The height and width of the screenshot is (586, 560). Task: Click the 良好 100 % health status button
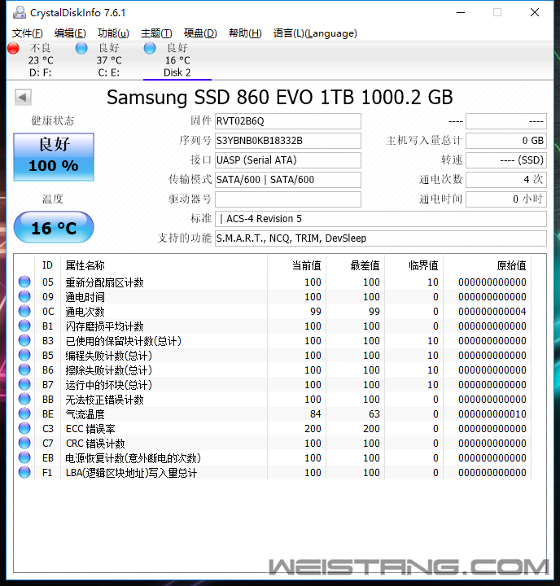pos(54,157)
